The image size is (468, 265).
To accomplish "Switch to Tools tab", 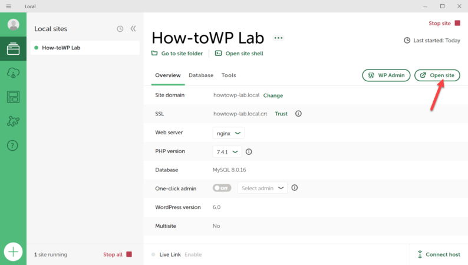I will 229,75.
